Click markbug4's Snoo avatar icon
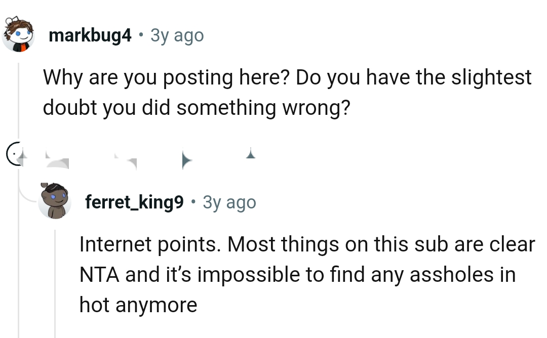 (x=18, y=34)
